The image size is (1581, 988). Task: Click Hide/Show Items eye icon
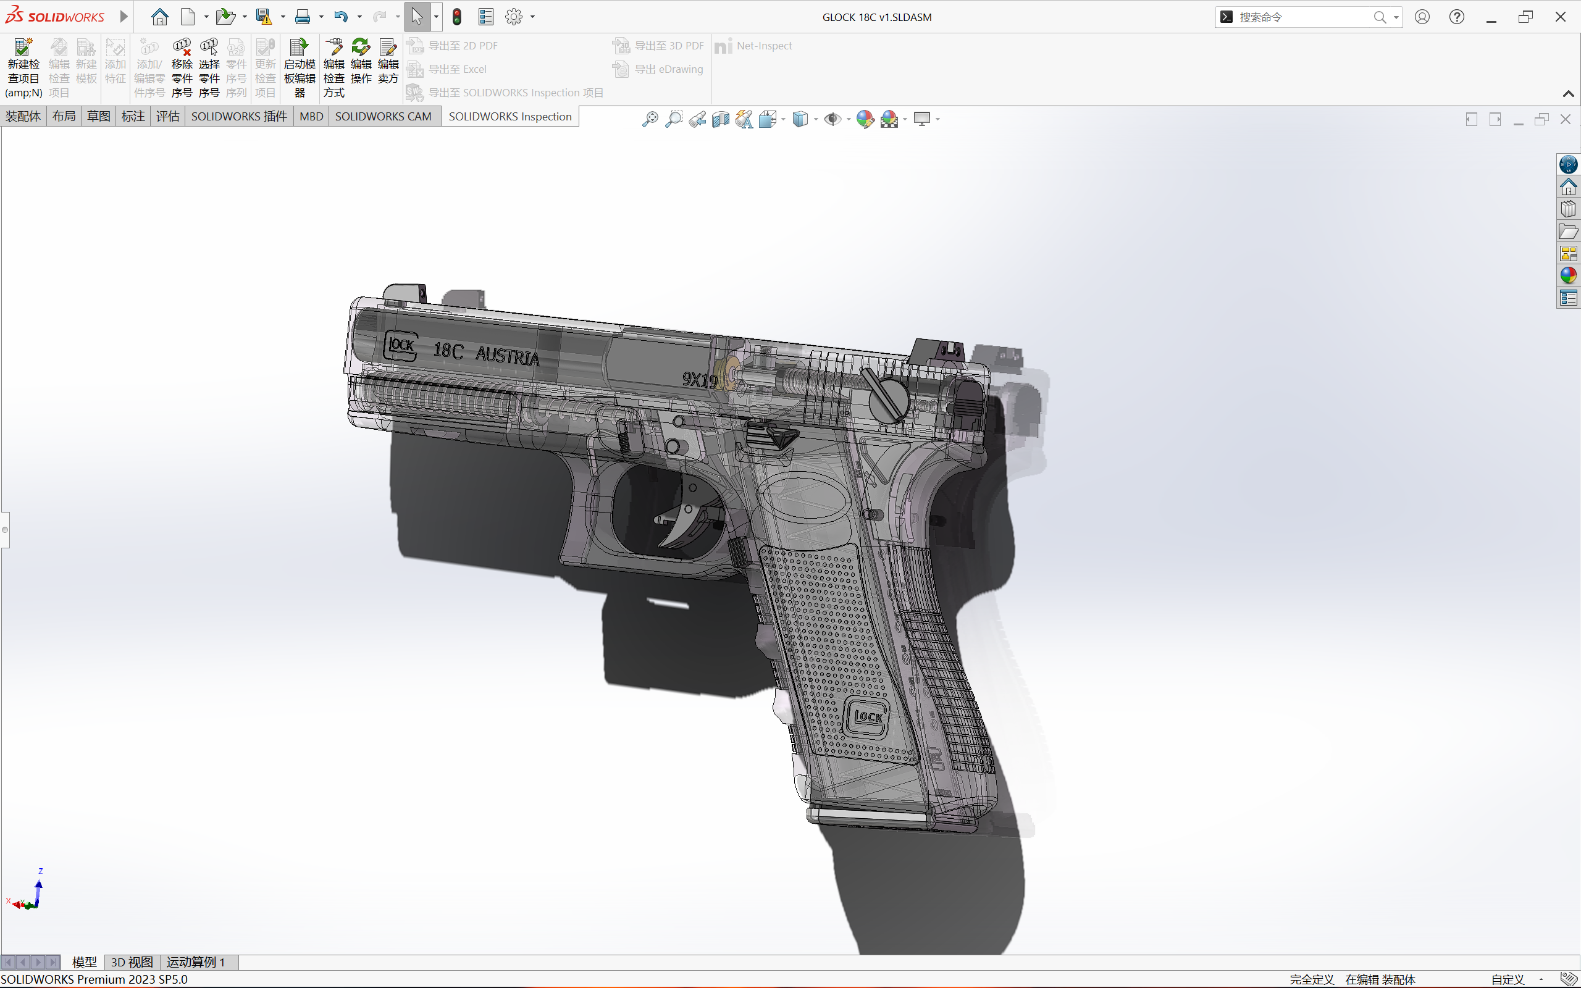click(832, 119)
